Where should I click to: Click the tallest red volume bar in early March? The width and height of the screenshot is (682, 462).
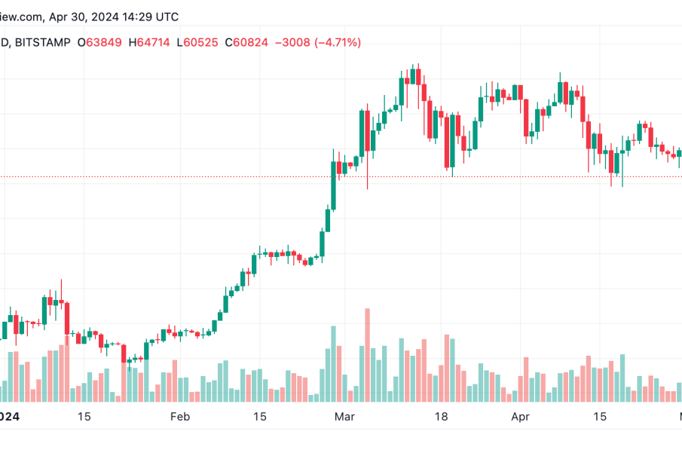(x=368, y=355)
